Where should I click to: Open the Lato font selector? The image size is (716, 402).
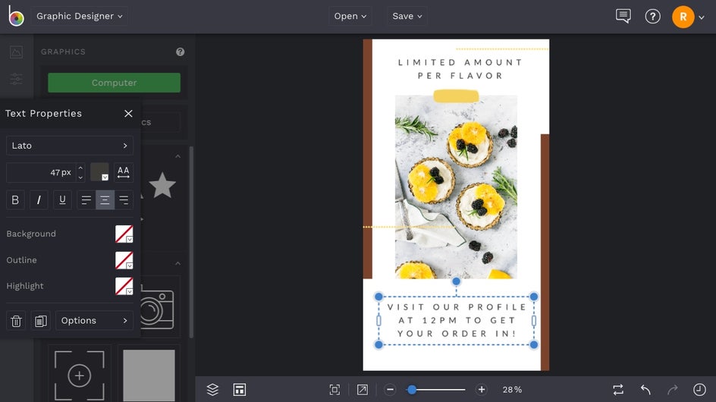coord(70,146)
